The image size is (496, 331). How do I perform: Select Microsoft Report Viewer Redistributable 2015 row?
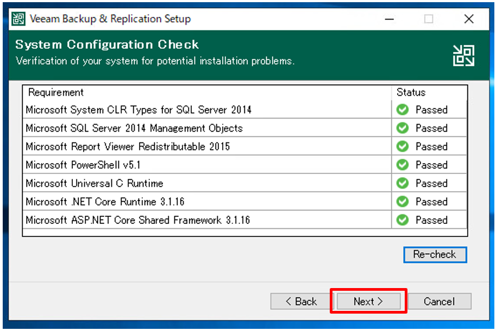click(245, 146)
